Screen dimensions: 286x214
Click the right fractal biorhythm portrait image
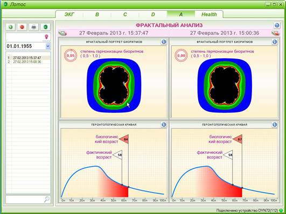(225, 85)
